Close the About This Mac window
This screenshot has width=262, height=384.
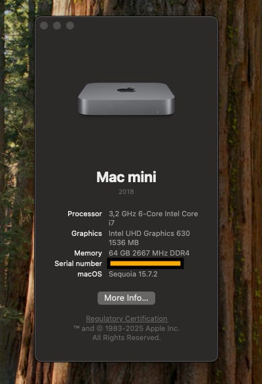pyautogui.click(x=44, y=26)
